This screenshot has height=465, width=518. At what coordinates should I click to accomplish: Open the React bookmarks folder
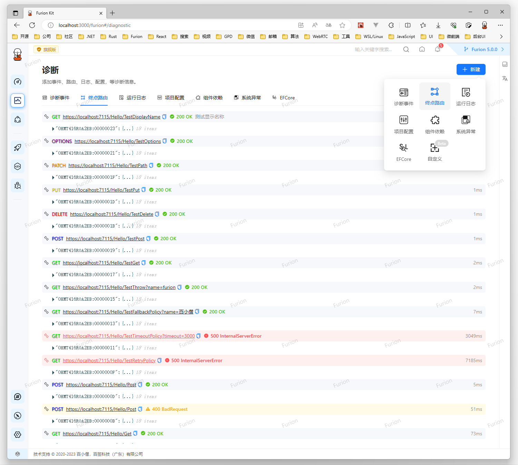157,36
